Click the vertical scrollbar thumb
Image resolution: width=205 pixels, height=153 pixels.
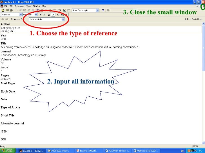(203, 48)
